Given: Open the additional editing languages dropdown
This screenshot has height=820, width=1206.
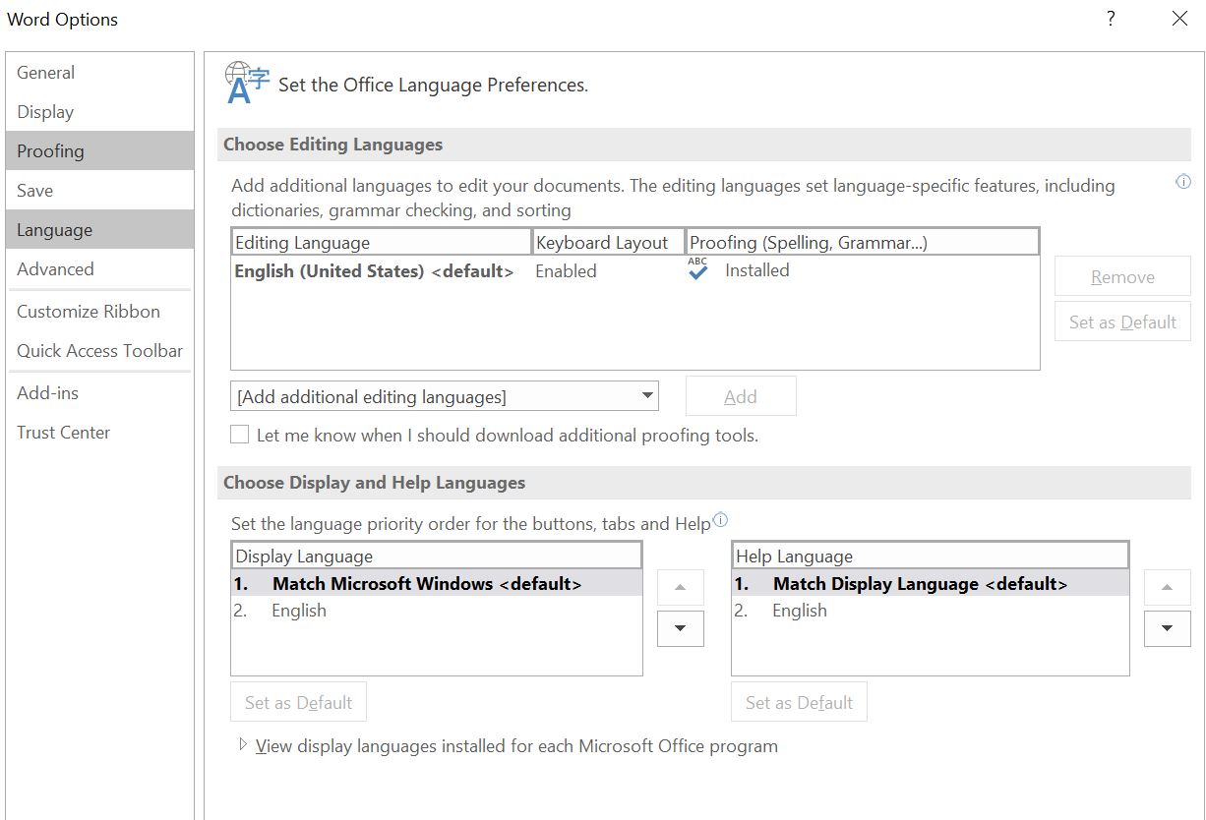Looking at the screenshot, I should pyautogui.click(x=649, y=395).
